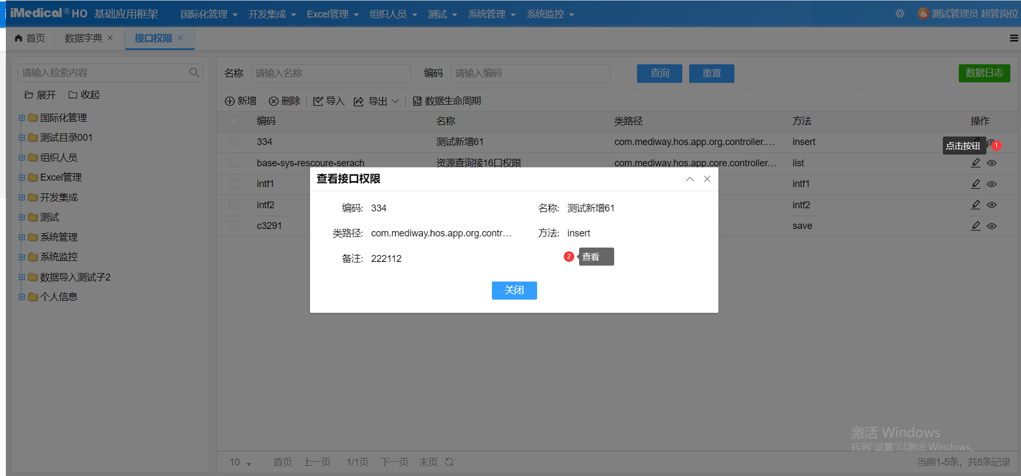Switch to the 数据字典 tab

coord(83,38)
